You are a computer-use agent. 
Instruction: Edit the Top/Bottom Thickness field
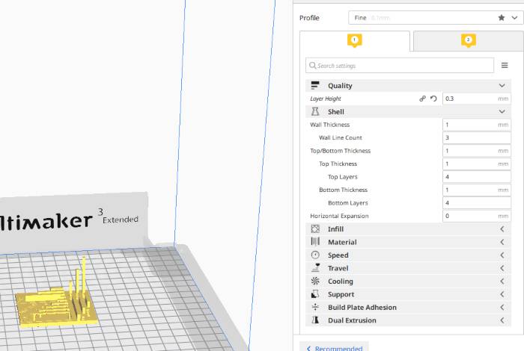click(x=477, y=151)
